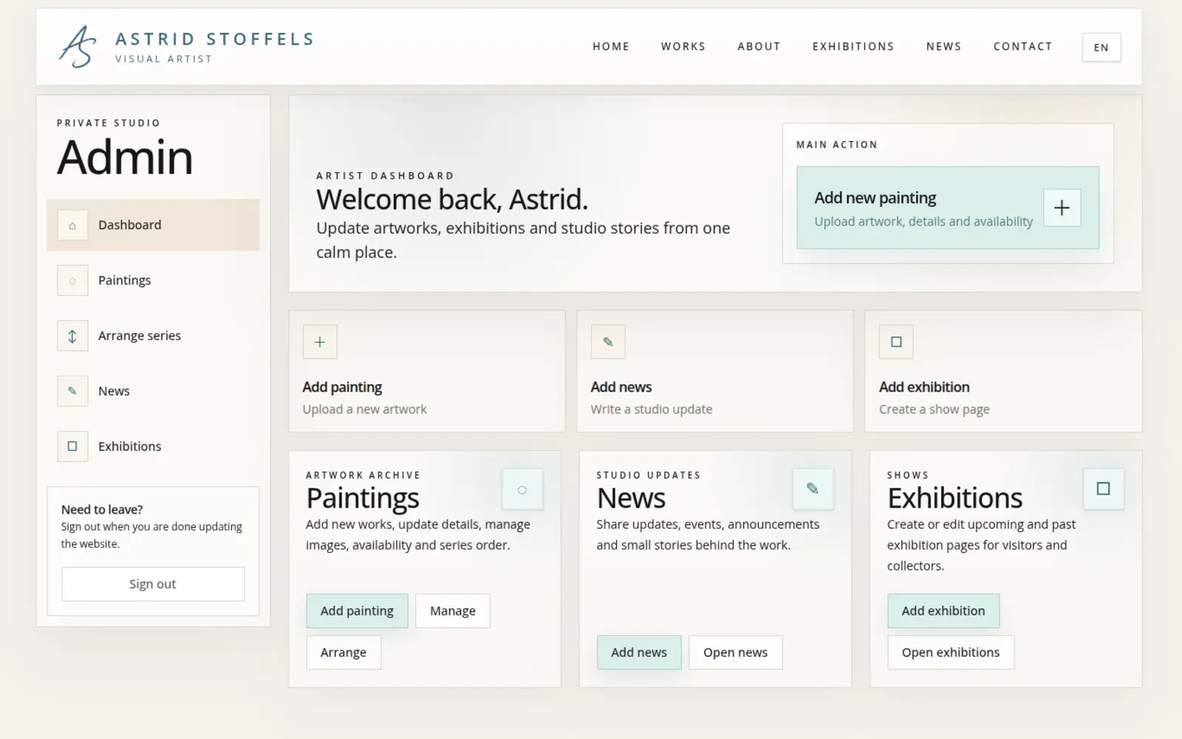Click the 'Need to leave?' text
This screenshot has width=1182, height=739.
[102, 510]
